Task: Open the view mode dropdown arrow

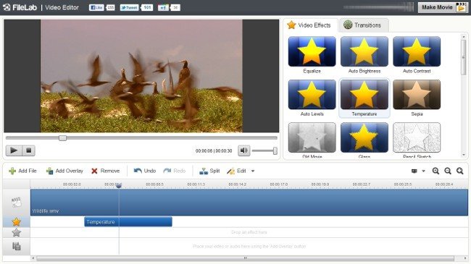Action: click(424, 171)
